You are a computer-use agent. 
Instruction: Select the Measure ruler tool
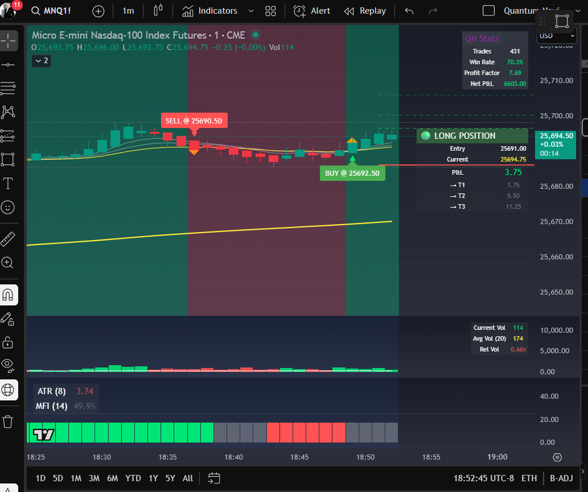[x=9, y=238]
